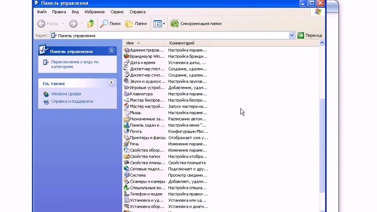Click the Back navigation arrow icon
The height and width of the screenshot is (212, 377).
[41, 24]
